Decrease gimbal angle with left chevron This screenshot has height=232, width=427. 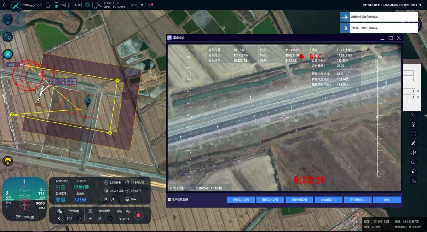[x=59, y=218]
